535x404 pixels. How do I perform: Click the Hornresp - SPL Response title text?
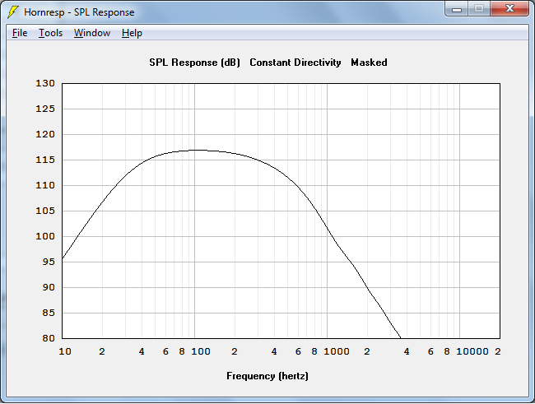point(79,12)
